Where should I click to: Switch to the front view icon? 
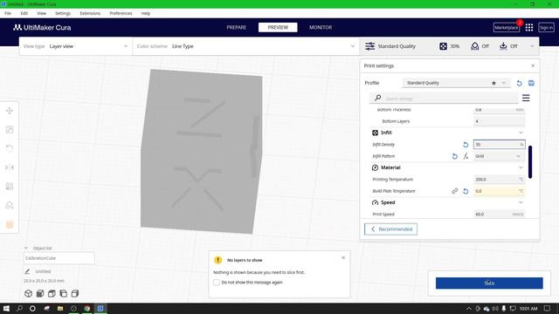point(40,293)
